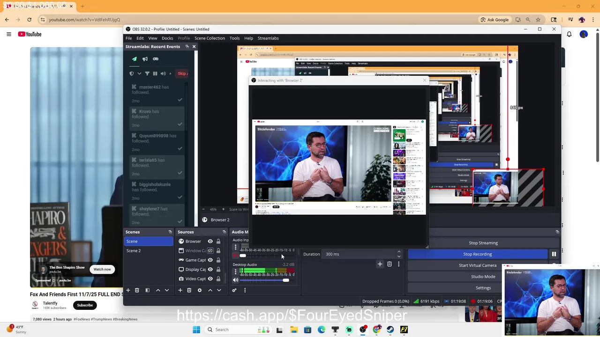The height and width of the screenshot is (337, 600).
Task: Click the gamepad icon in Streamlabs panel
Action: click(x=156, y=59)
